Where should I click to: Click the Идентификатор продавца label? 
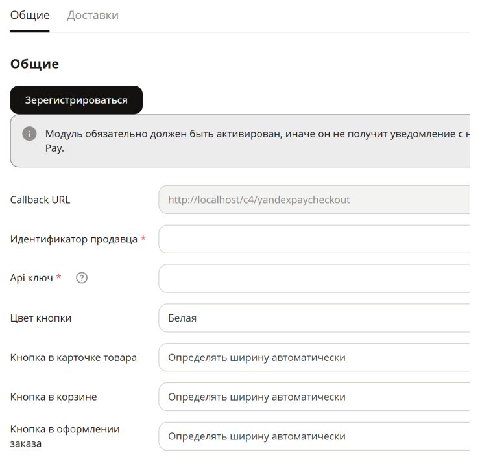74,239
